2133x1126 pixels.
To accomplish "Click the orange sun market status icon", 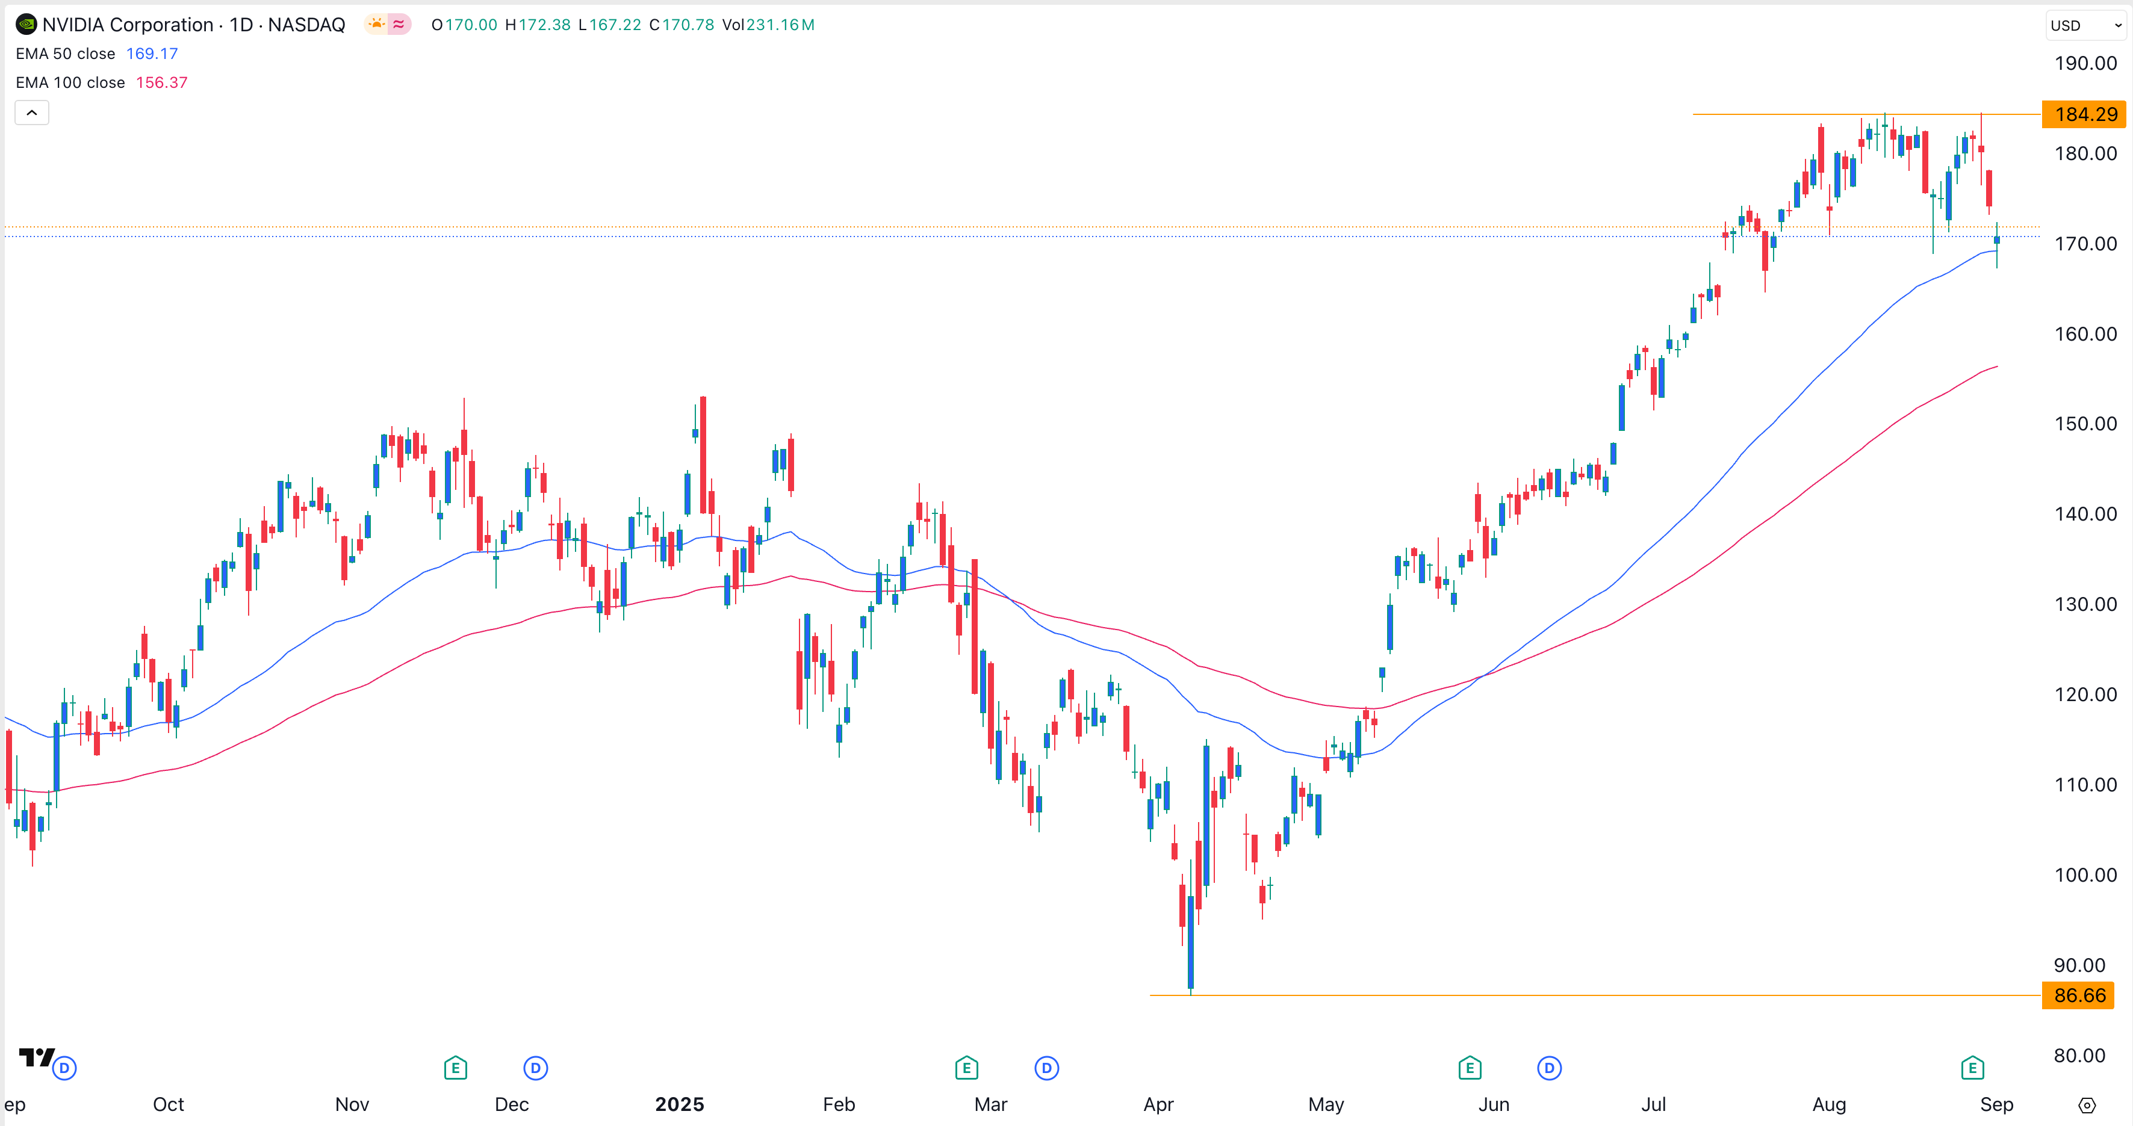I will (x=377, y=25).
